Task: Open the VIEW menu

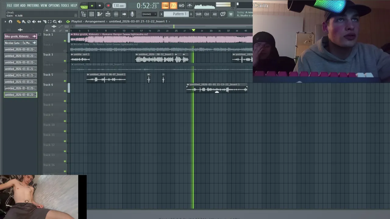Action: [x=44, y=5]
